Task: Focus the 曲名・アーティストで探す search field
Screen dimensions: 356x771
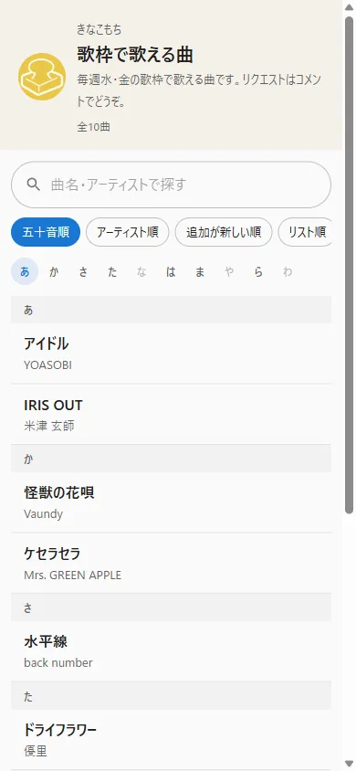Action: pos(171,185)
